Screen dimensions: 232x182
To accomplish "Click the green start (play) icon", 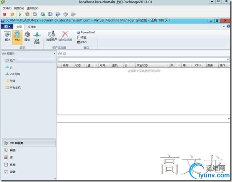I will [20, 14].
